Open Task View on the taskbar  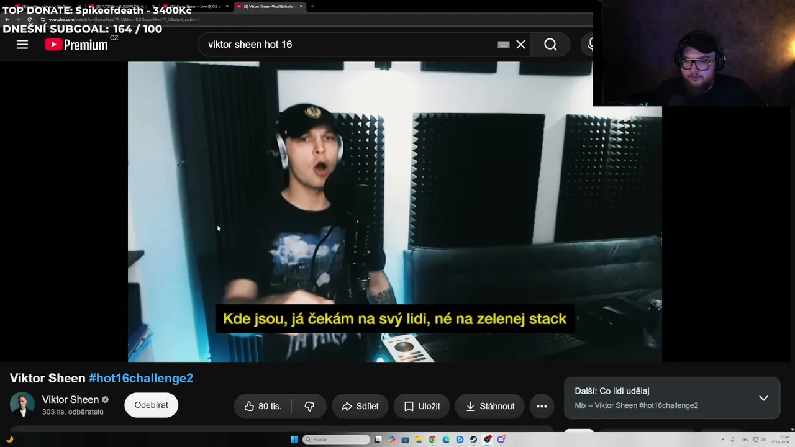click(x=378, y=440)
